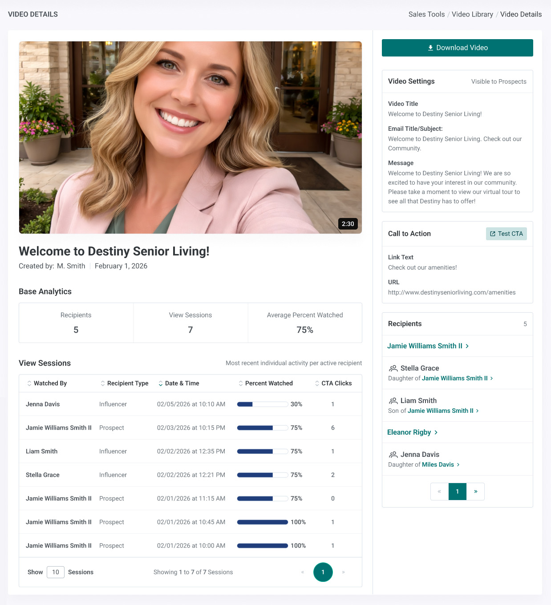Image resolution: width=551 pixels, height=605 pixels.
Task: Play the welcome video thumbnail
Action: [x=190, y=137]
